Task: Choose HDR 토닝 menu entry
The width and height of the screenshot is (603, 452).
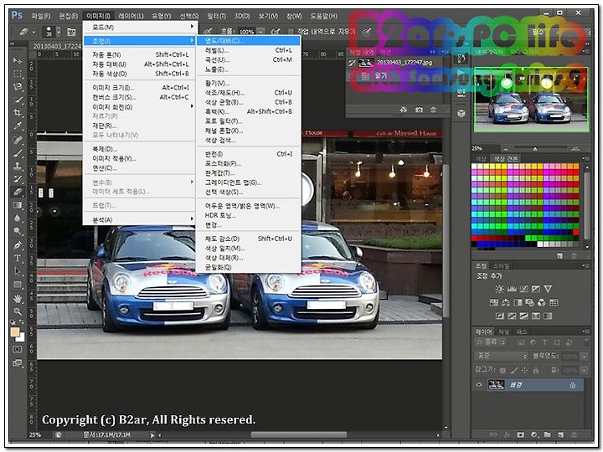Action: point(248,216)
